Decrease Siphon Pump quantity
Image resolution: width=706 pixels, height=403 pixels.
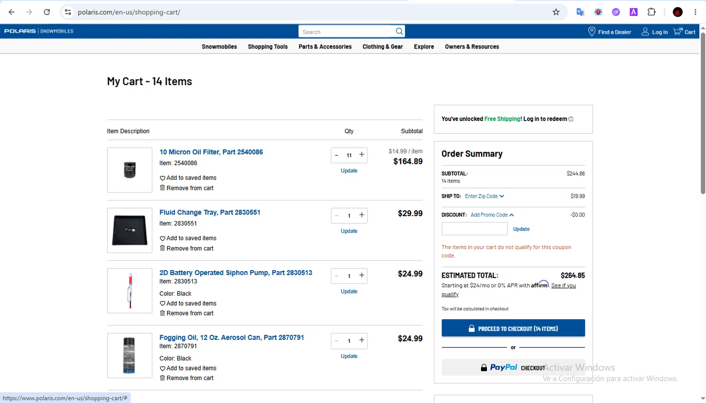(337, 275)
